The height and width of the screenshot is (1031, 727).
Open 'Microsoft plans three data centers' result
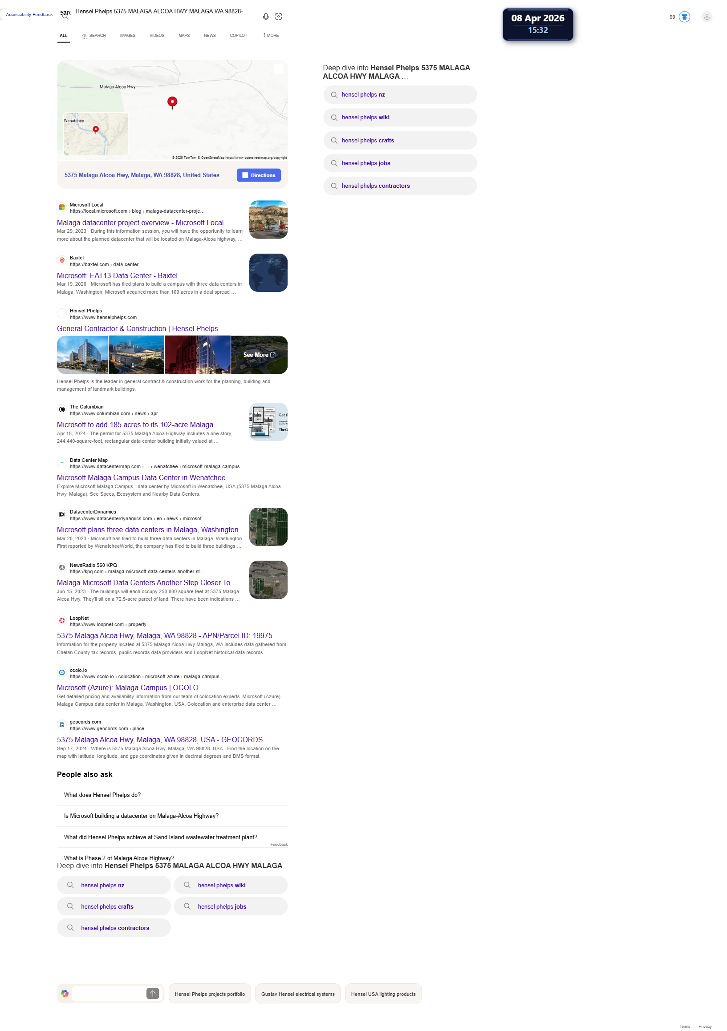point(147,530)
